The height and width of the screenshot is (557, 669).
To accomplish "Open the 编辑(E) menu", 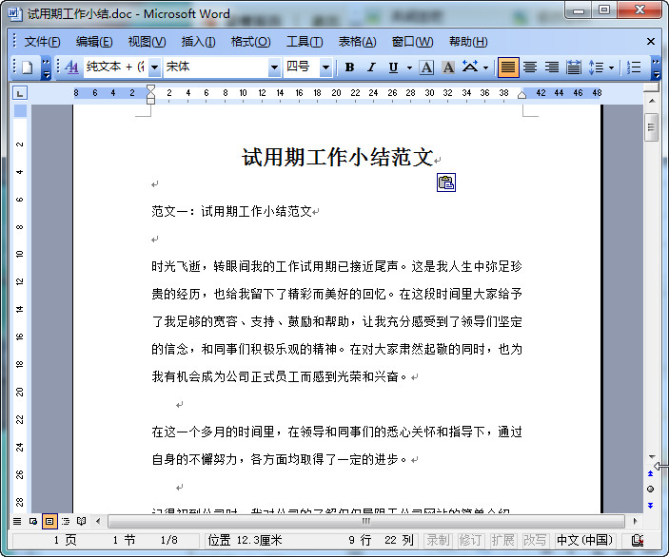I will point(94,42).
